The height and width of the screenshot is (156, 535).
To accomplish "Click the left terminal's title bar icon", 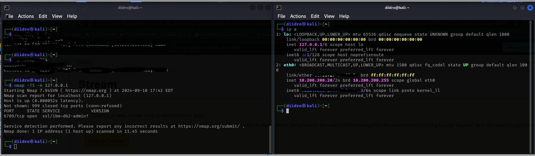I will click(x=7, y=8).
